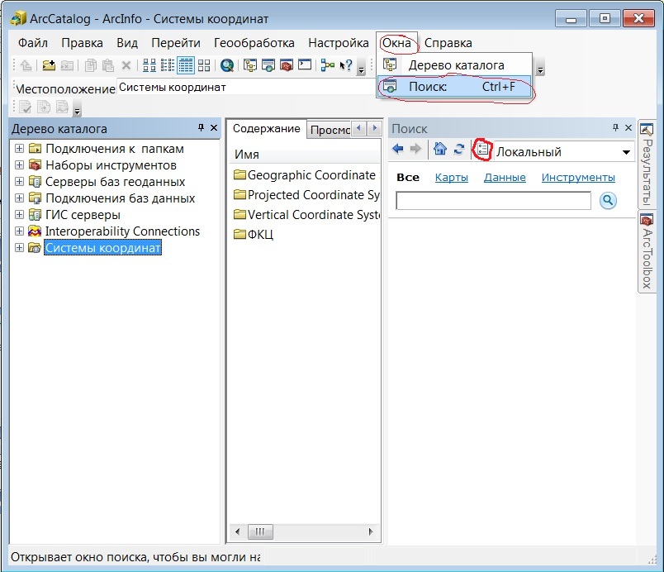
Task: Click the Connect to Folder toolbar icon
Action: 49,65
